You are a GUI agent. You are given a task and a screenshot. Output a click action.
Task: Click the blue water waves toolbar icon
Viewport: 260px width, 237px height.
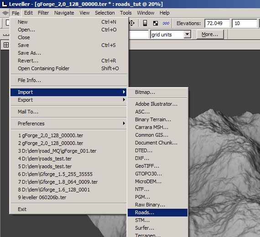click(x=166, y=23)
